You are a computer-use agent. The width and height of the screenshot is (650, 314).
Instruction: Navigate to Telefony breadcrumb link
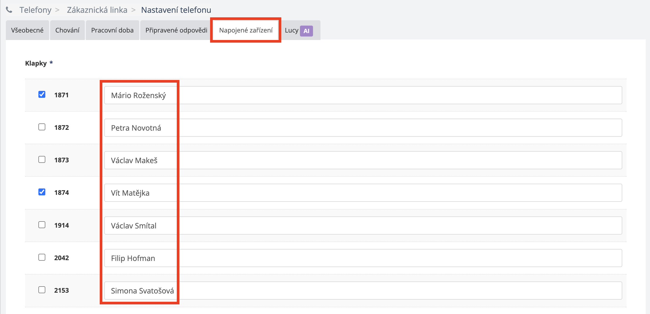[x=35, y=10]
